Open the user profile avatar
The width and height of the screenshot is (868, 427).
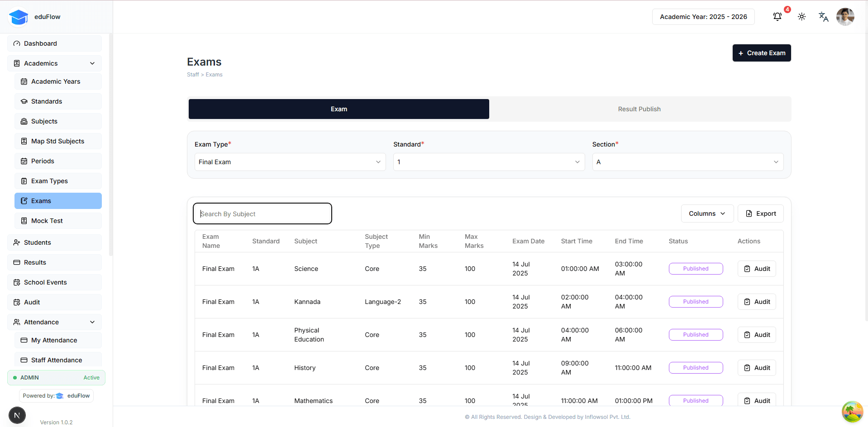[845, 17]
